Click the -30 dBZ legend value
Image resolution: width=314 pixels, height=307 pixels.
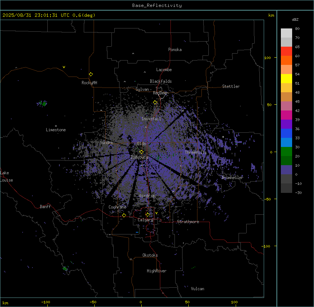point(298,193)
